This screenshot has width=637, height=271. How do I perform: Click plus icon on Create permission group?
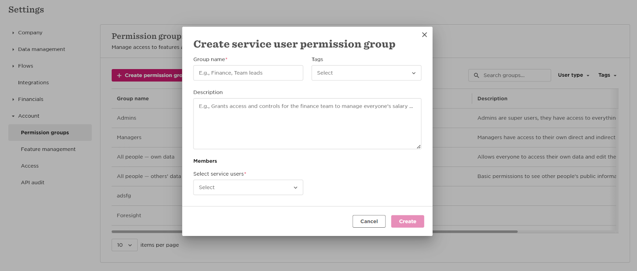click(119, 75)
